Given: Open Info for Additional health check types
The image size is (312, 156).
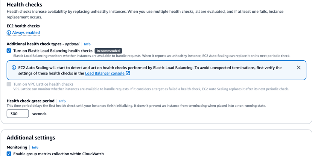Looking at the screenshot, I should (87, 44).
